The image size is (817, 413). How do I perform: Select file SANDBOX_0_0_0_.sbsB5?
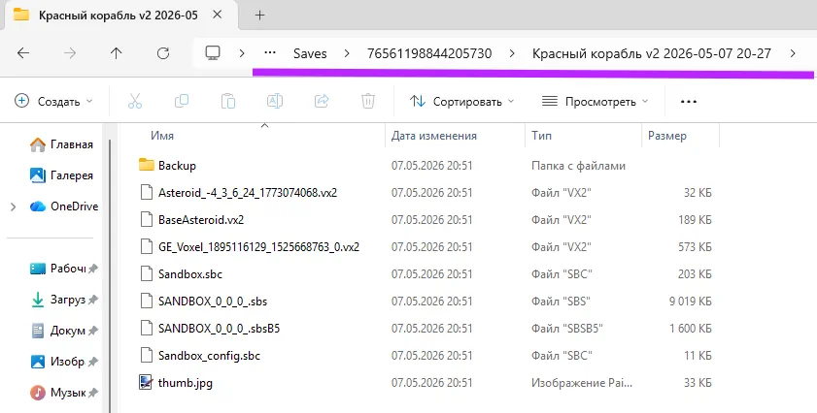(219, 329)
